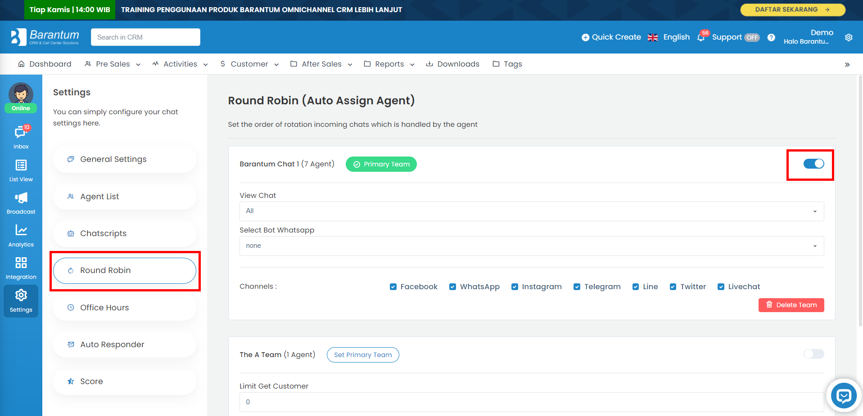Expand the Pre Sales menu
The image size is (863, 416).
click(113, 64)
